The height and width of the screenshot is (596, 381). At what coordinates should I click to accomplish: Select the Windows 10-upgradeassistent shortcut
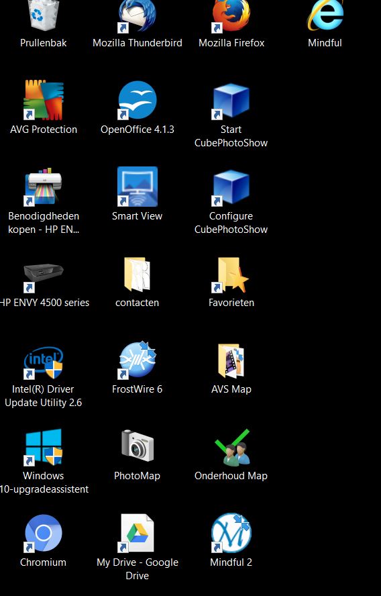coord(44,447)
